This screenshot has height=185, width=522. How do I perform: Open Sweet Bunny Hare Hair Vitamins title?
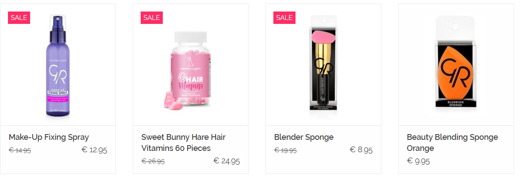[184, 143]
